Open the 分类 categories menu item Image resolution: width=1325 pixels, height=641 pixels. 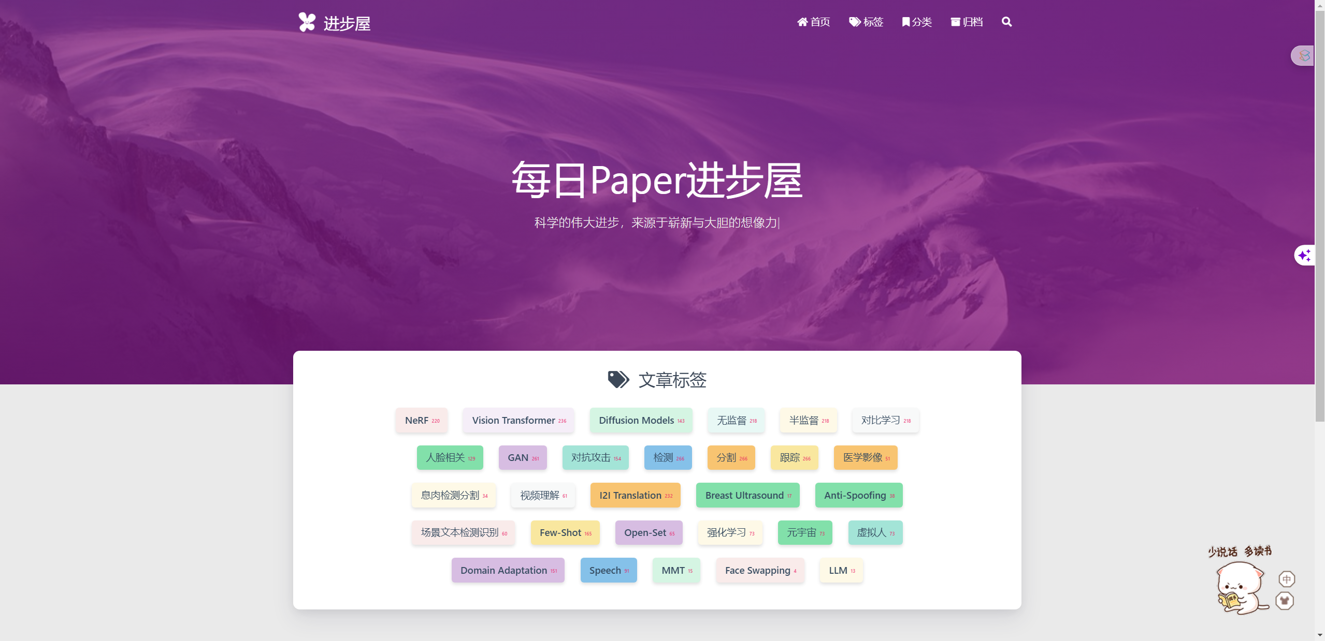pos(917,22)
